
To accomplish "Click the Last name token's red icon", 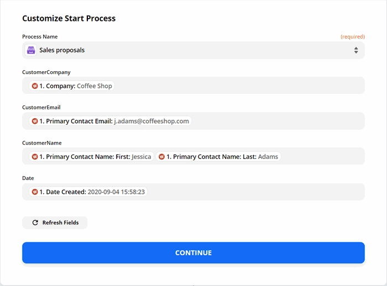I will pos(161,157).
